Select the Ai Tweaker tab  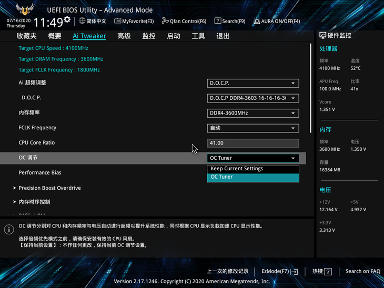click(89, 36)
